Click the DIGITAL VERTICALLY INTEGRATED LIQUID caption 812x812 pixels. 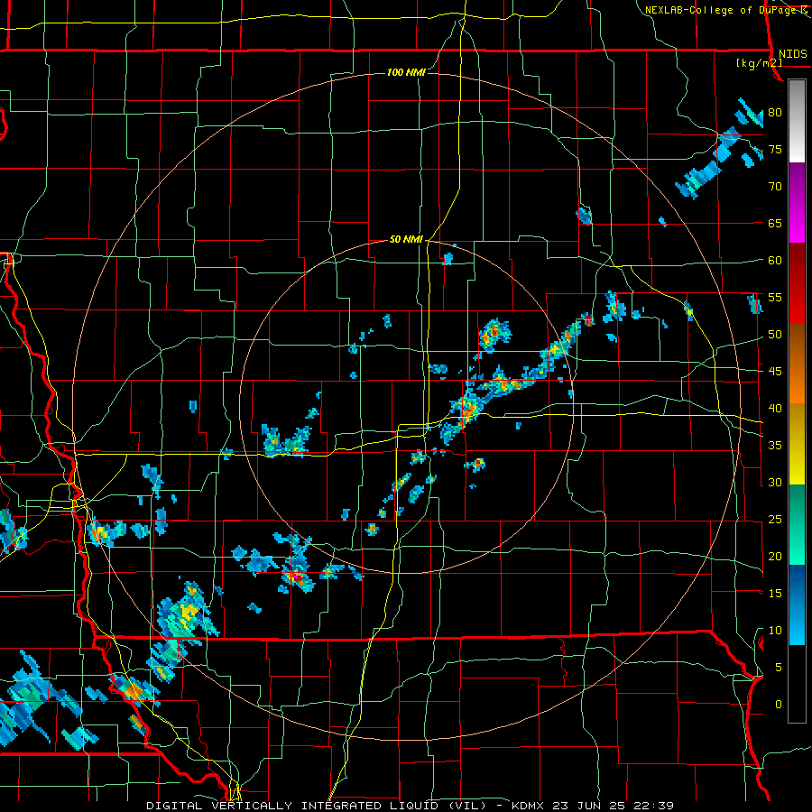pyautogui.click(x=318, y=806)
